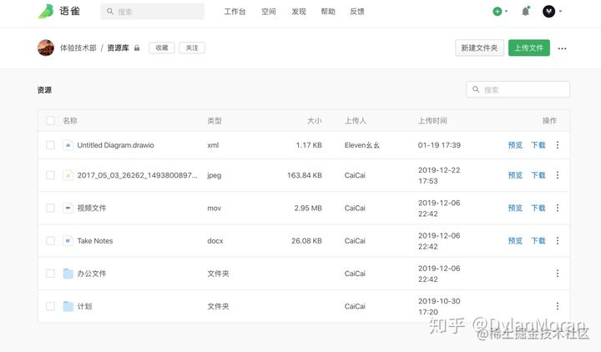Click 下载 for Take Notes
This screenshot has height=352, width=601.
[x=538, y=240]
